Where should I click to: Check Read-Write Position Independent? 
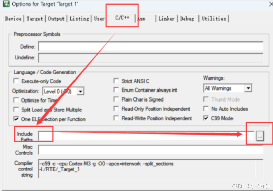coord(116,118)
